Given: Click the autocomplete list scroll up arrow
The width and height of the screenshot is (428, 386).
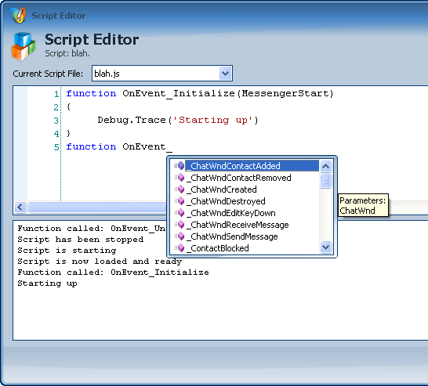Looking at the screenshot, I should 325,166.
